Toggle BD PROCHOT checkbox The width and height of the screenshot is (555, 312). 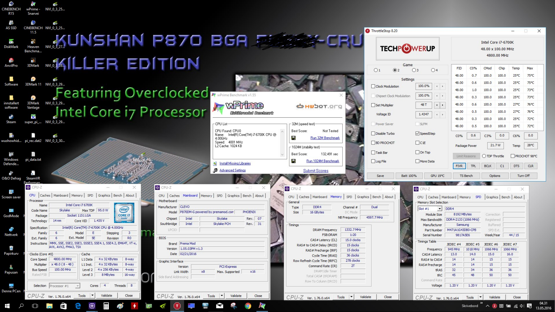coord(373,143)
